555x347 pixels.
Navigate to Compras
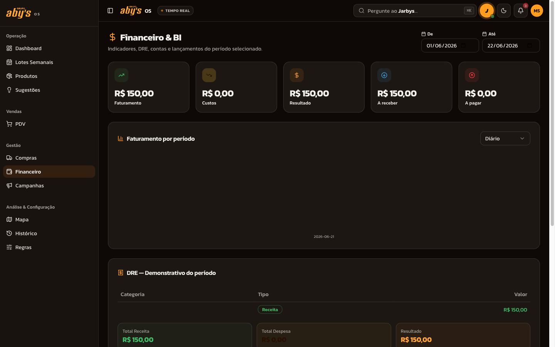coord(49,158)
